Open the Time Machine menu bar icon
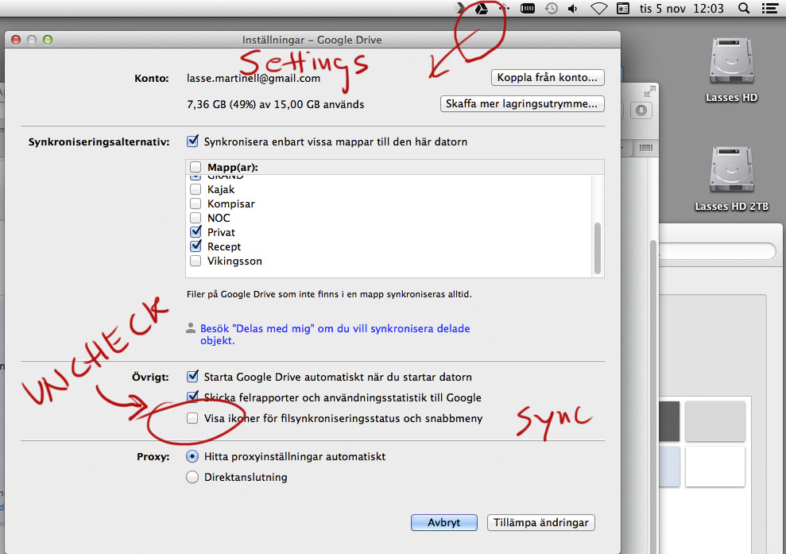The image size is (786, 554). pyautogui.click(x=552, y=9)
